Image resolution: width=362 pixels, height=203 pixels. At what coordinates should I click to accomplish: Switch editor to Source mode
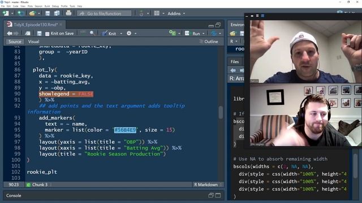[15, 42]
